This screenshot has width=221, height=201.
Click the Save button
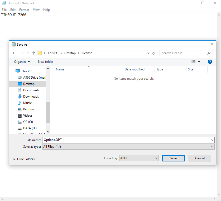173,158
